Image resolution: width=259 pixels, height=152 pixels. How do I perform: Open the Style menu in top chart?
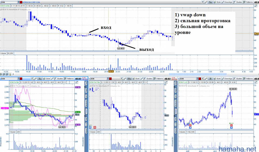click(217, 2)
